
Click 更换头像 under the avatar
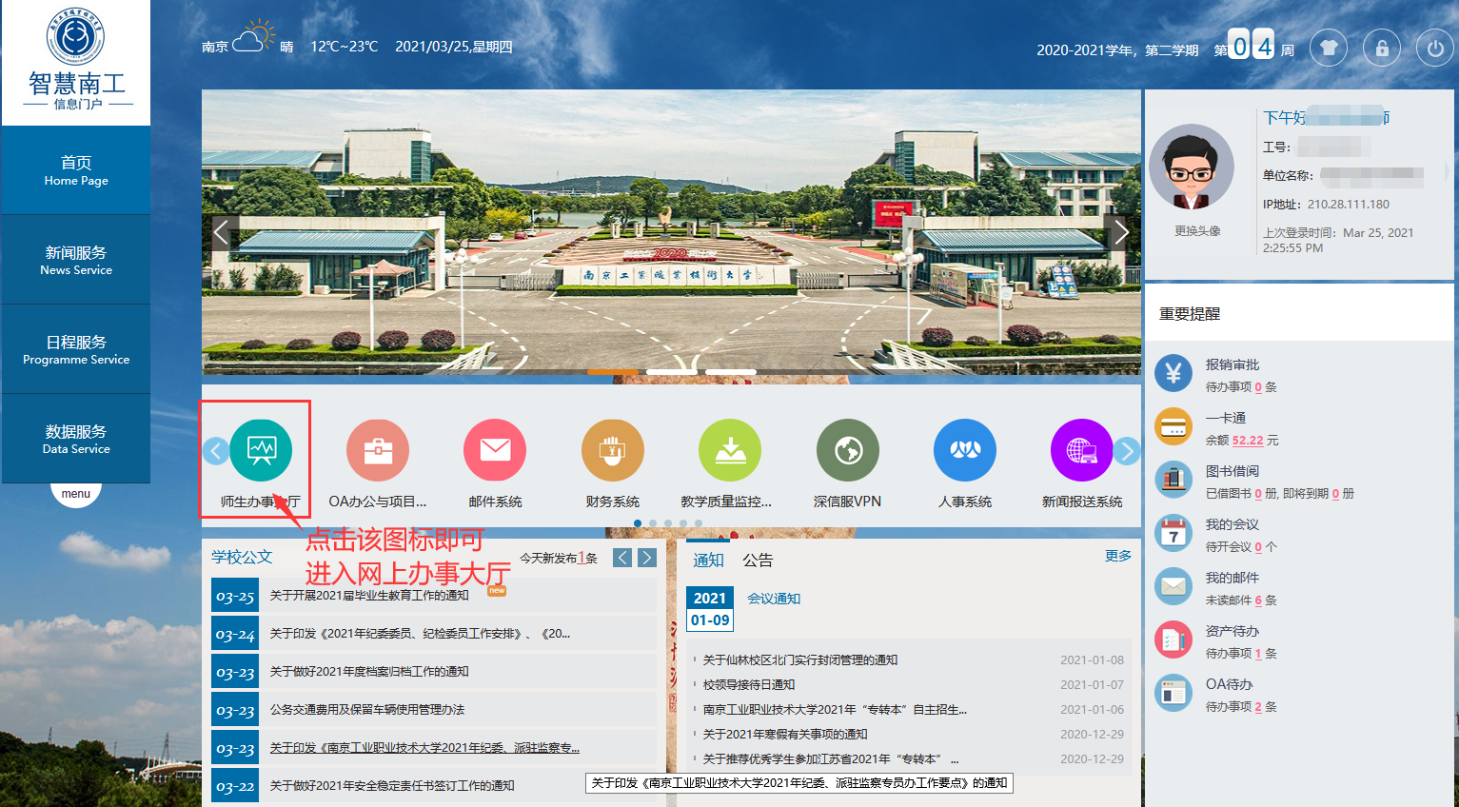pyautogui.click(x=1196, y=231)
